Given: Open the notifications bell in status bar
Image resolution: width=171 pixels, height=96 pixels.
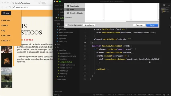Looking at the screenshot, I should [168, 95].
